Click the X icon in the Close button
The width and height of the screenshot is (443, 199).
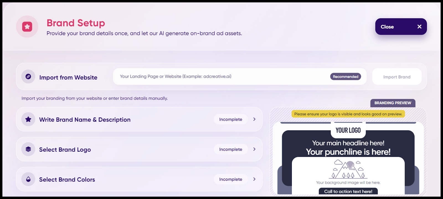[x=419, y=27]
